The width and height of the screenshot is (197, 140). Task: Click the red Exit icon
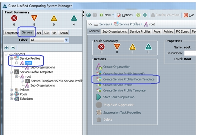(186, 15)
